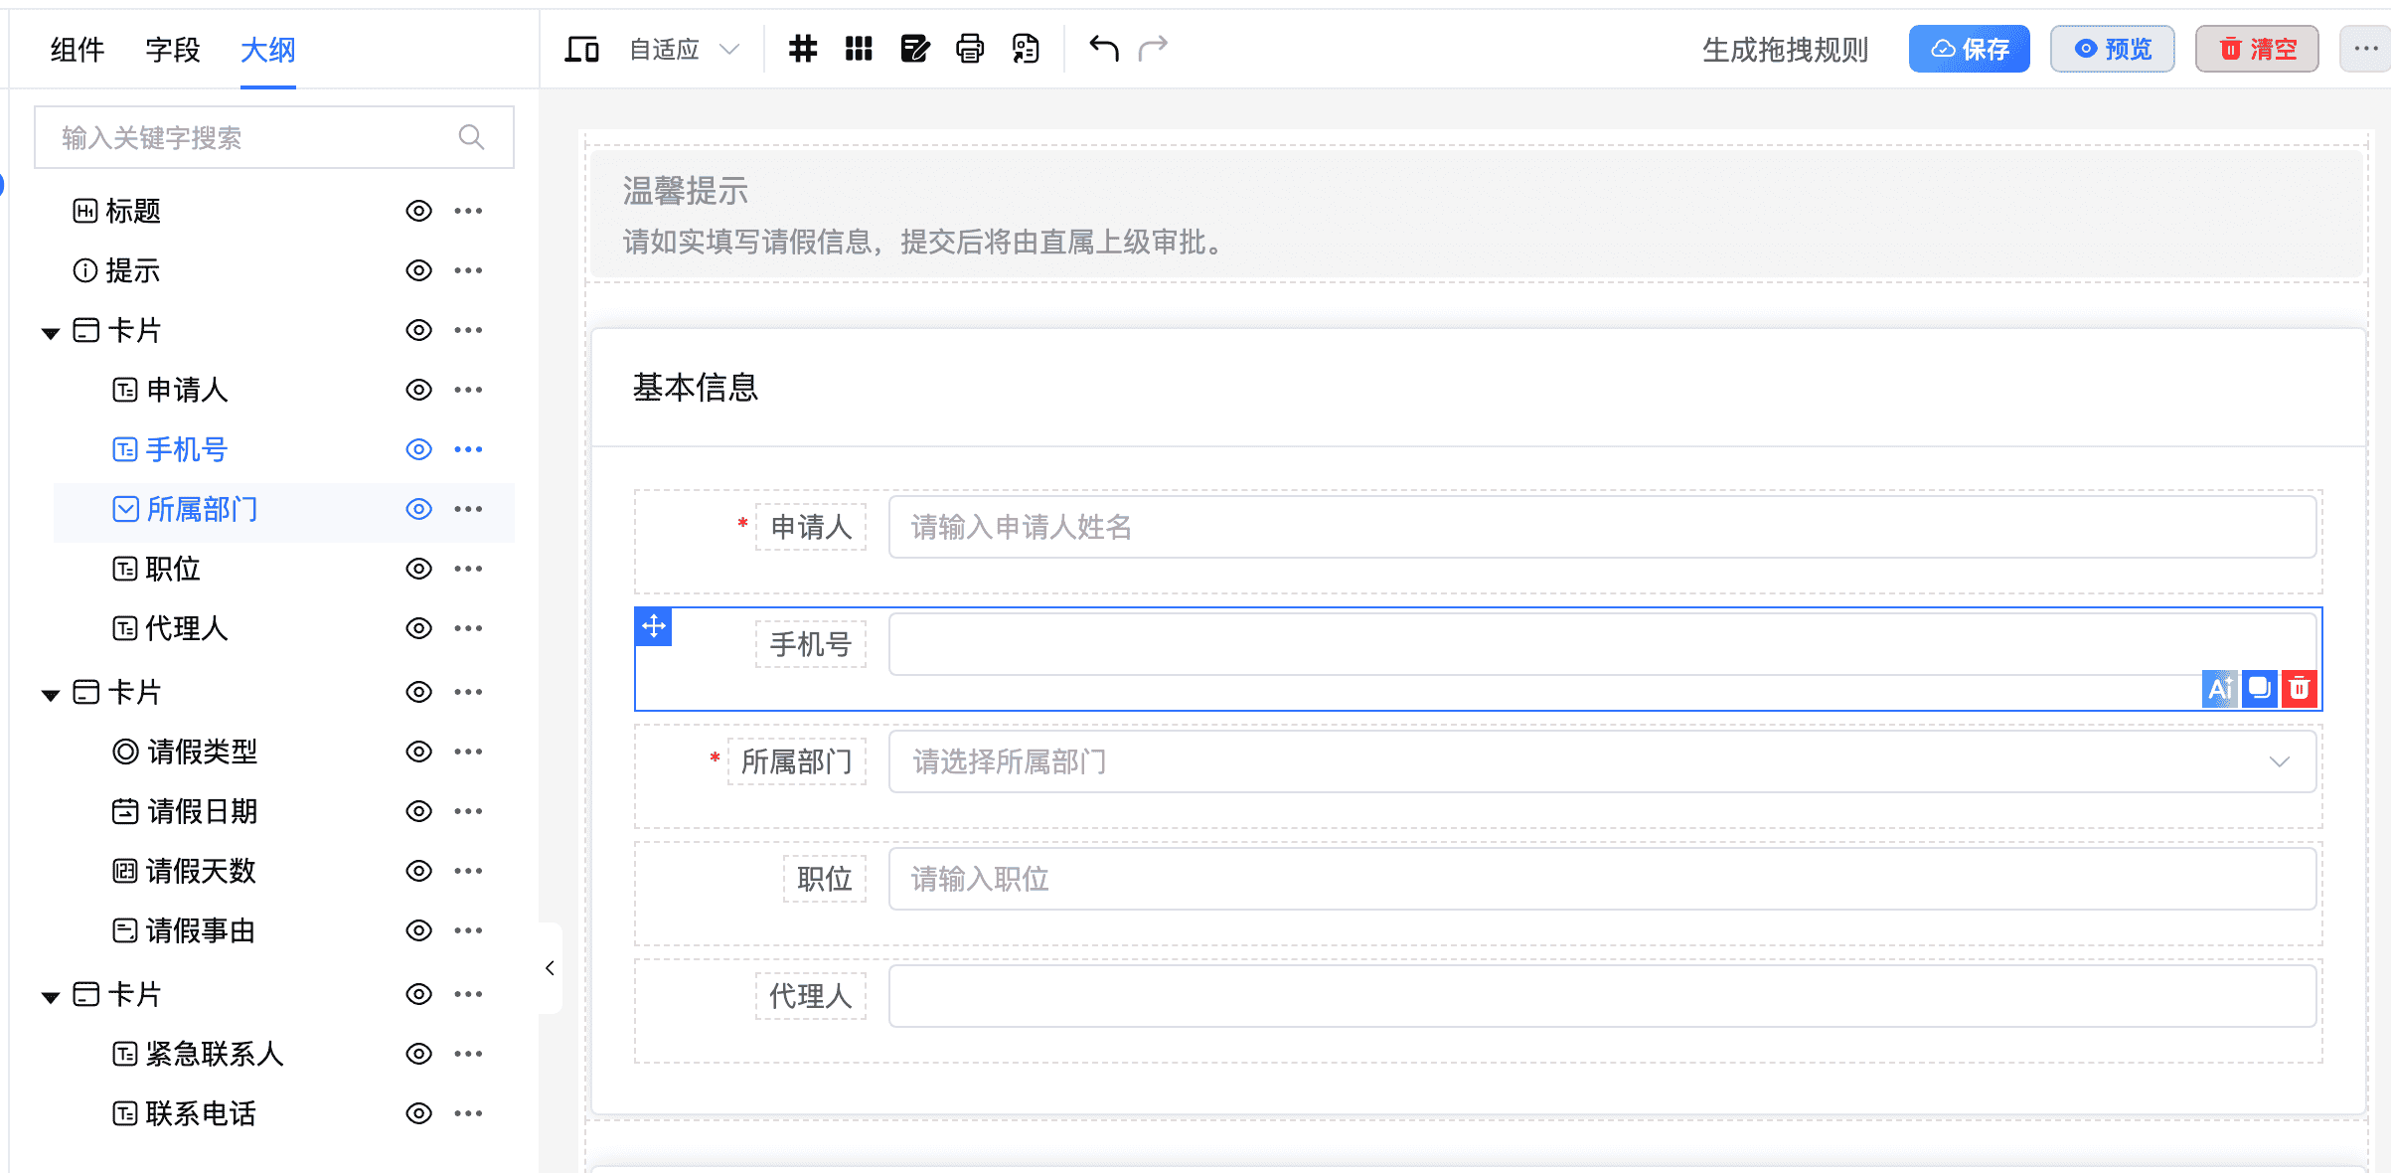Toggle visibility of 申请人 item
The image size is (2391, 1173).
[419, 390]
